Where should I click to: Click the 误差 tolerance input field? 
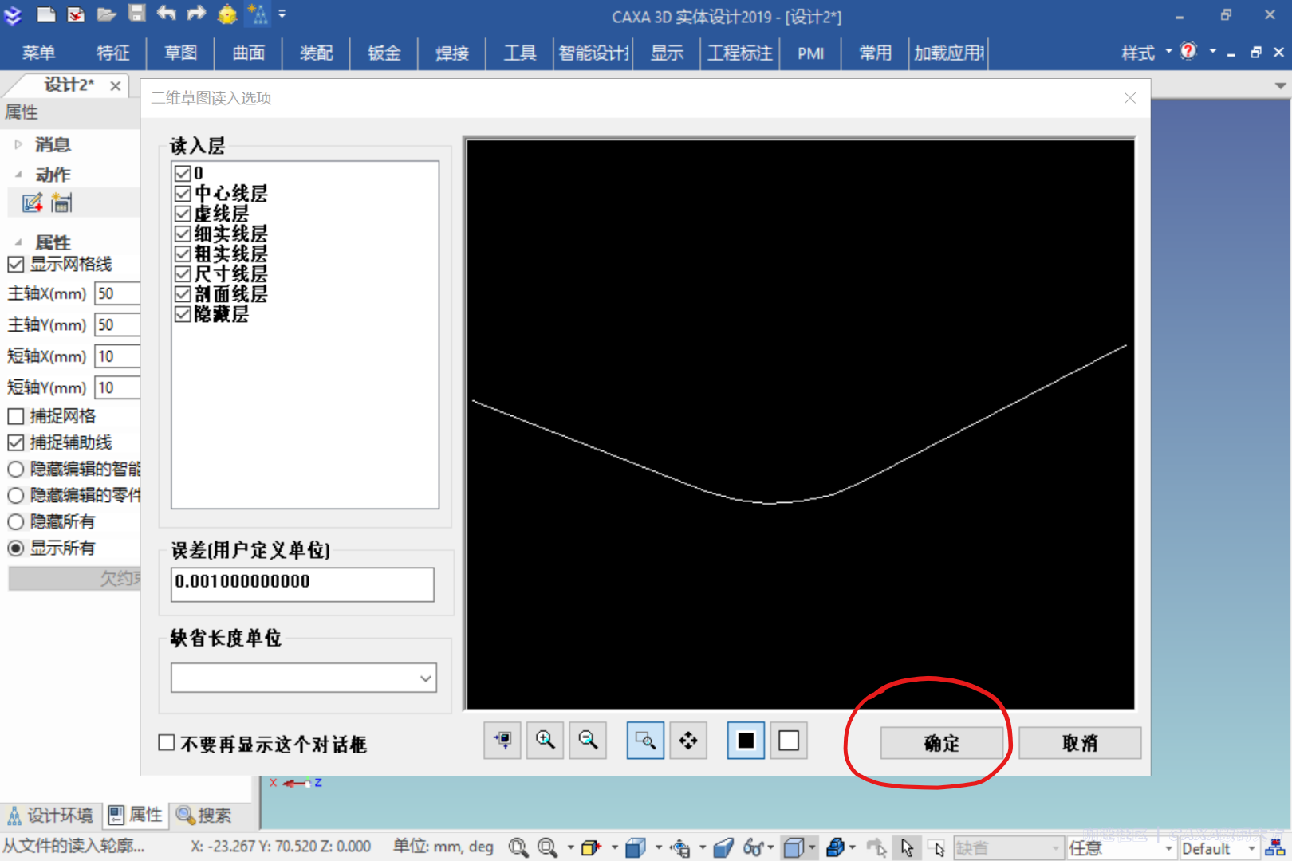(302, 584)
